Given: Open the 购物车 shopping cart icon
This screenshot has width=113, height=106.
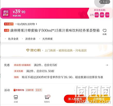Looking at the screenshot, I should point(47,97).
